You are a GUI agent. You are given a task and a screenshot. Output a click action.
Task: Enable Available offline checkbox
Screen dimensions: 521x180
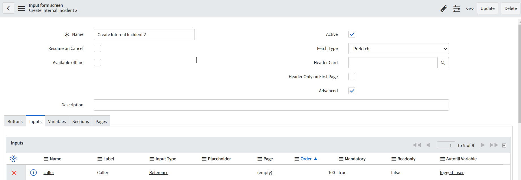97,63
